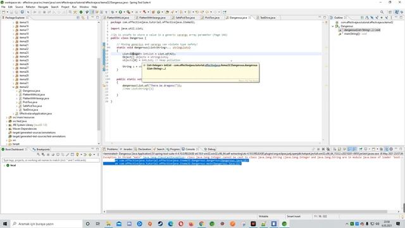Switch to TestDrive.java editor tab
The image size is (405, 228).
click(267, 18)
